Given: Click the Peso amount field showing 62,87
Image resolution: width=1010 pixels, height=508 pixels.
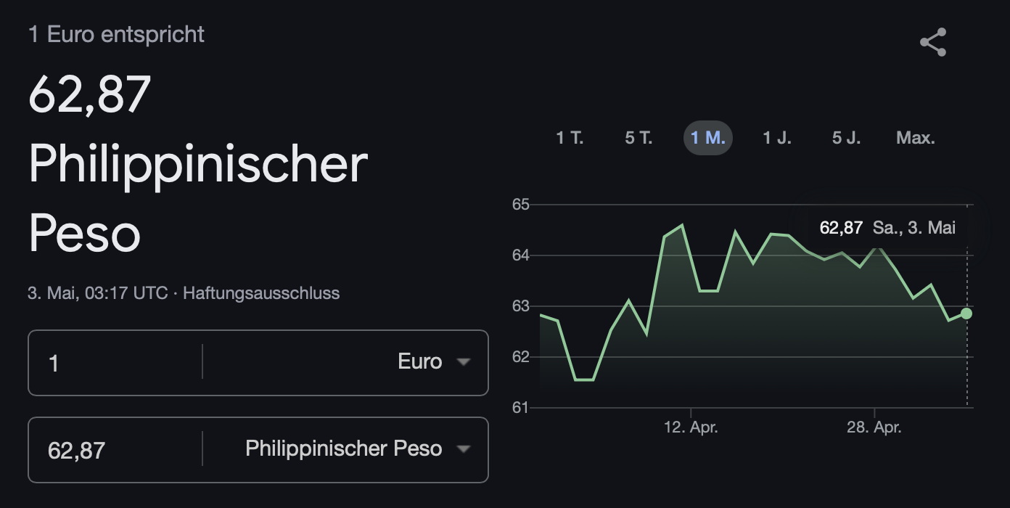Looking at the screenshot, I should (x=115, y=449).
